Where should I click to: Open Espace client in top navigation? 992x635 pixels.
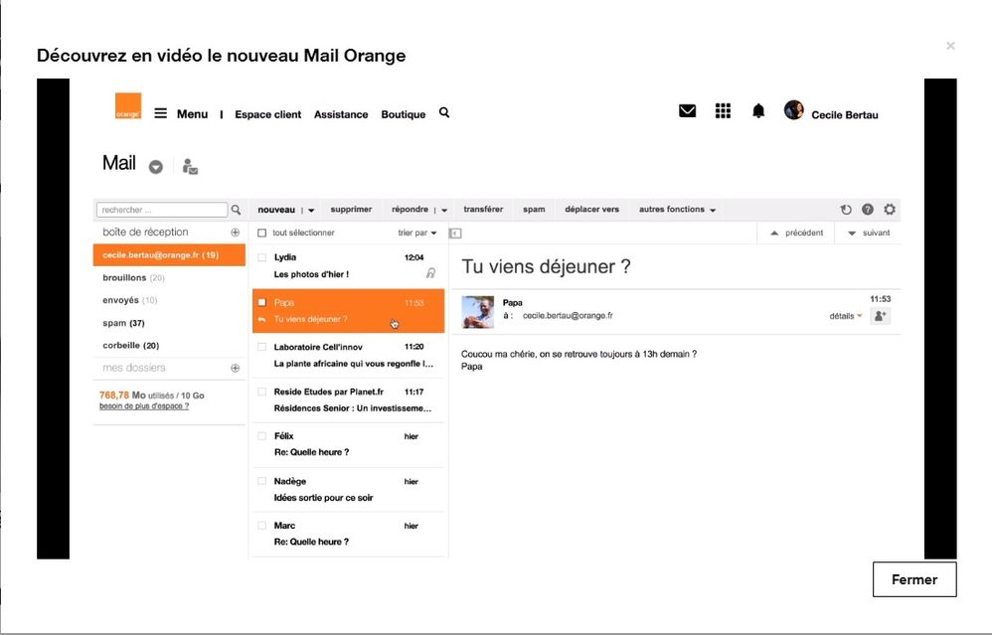(x=267, y=114)
